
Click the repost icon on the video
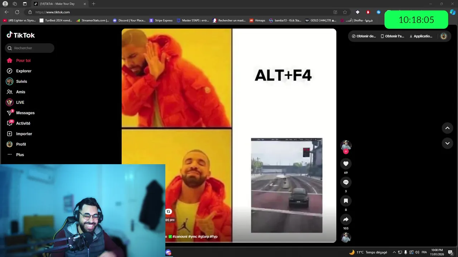click(x=169, y=212)
